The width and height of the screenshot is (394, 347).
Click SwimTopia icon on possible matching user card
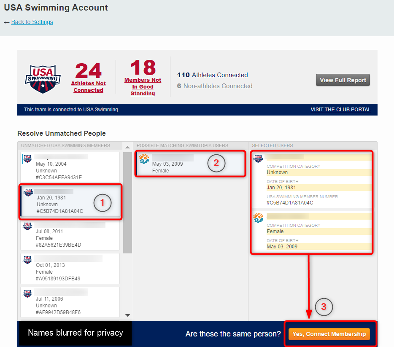coord(144,159)
